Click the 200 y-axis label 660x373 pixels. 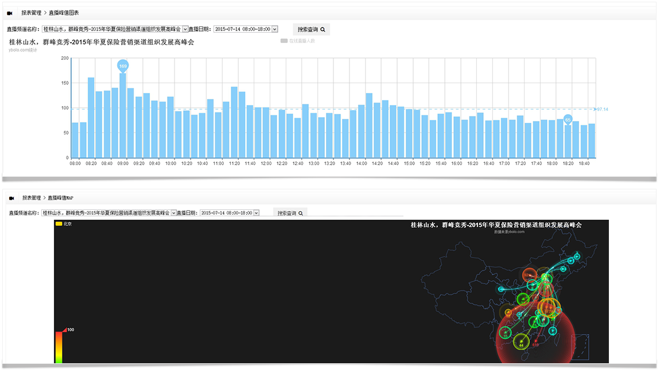[65, 58]
